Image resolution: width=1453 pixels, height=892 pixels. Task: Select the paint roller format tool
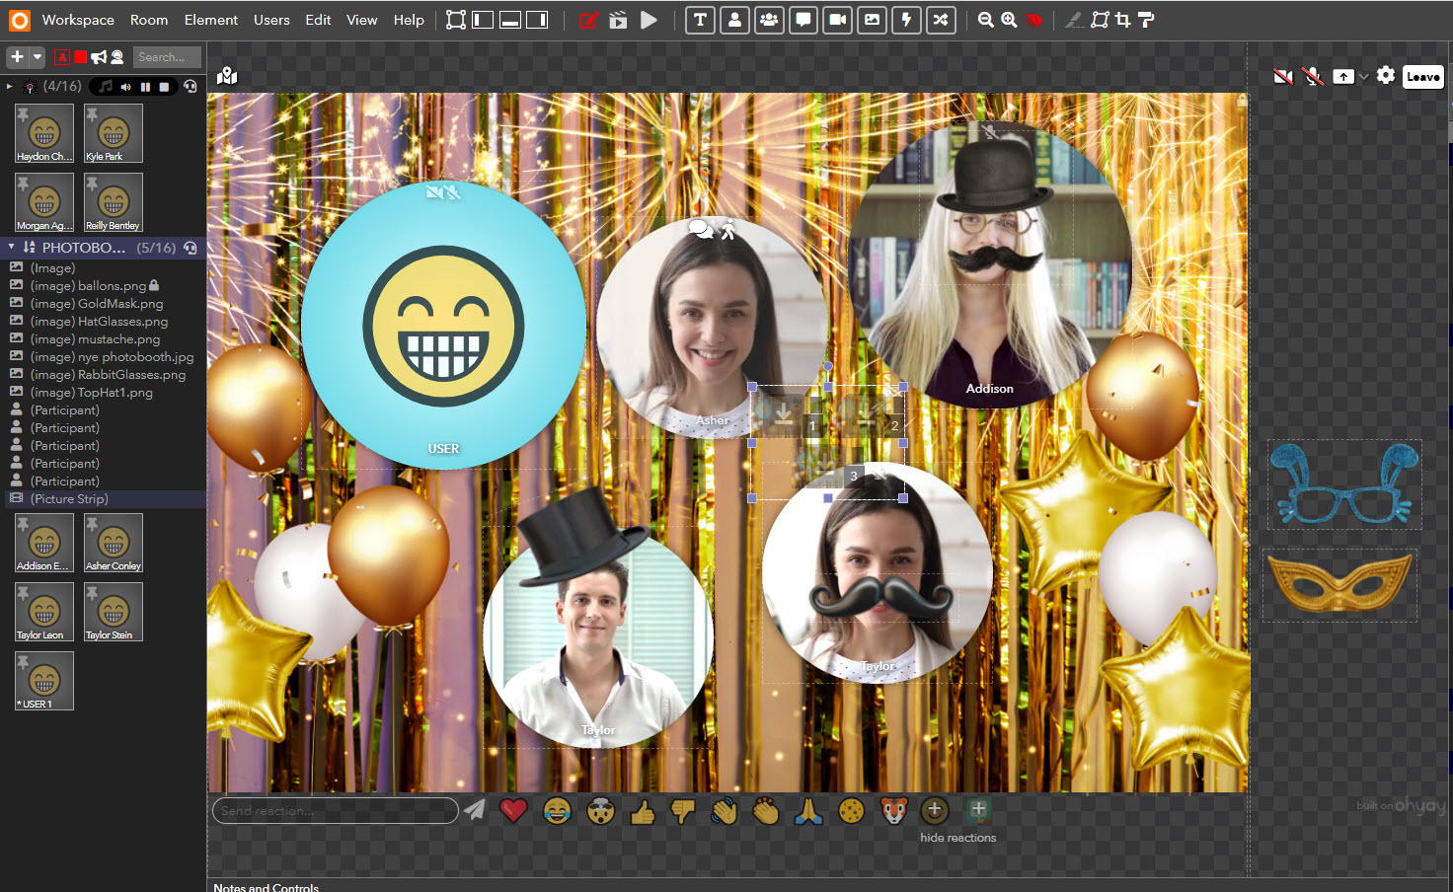pyautogui.click(x=1146, y=20)
